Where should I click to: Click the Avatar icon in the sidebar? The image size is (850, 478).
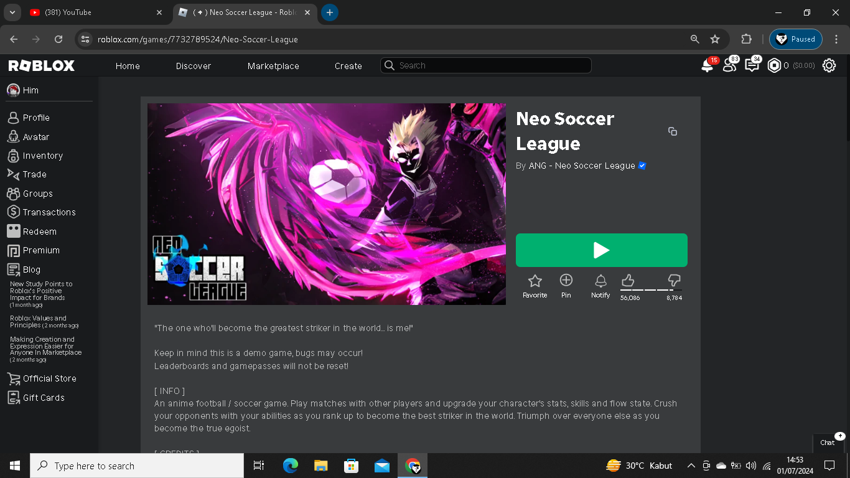(13, 137)
